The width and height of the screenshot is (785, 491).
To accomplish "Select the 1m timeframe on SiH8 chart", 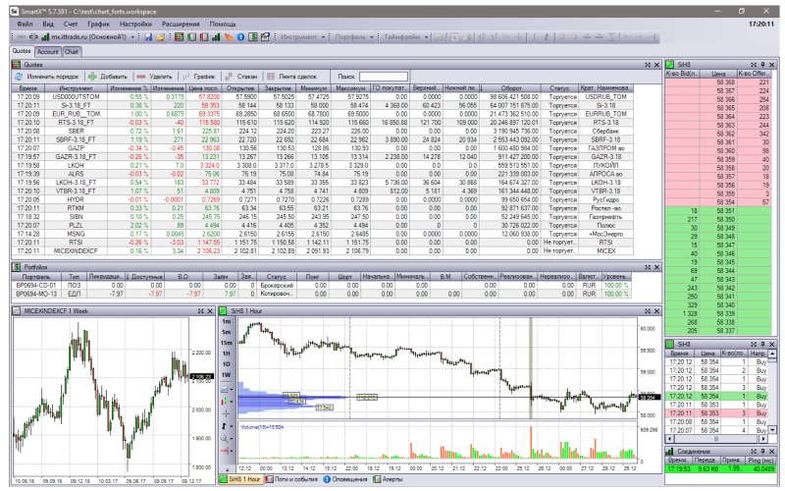I will (227, 321).
